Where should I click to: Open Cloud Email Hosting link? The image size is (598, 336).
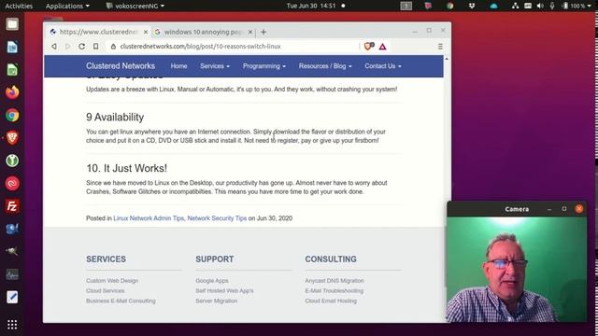[x=331, y=301]
